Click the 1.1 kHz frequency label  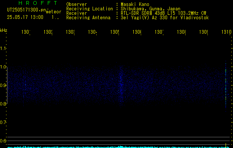click(x=3, y=48)
